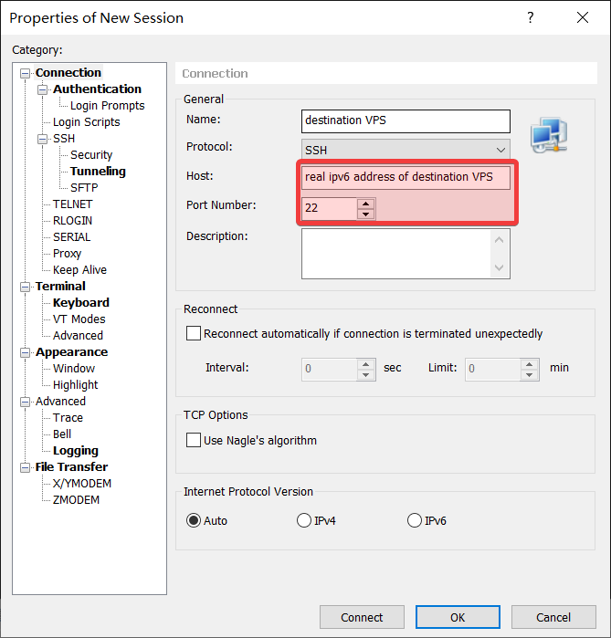Click OK to save session
Viewport: 611px width, 638px height.
pyautogui.click(x=458, y=617)
